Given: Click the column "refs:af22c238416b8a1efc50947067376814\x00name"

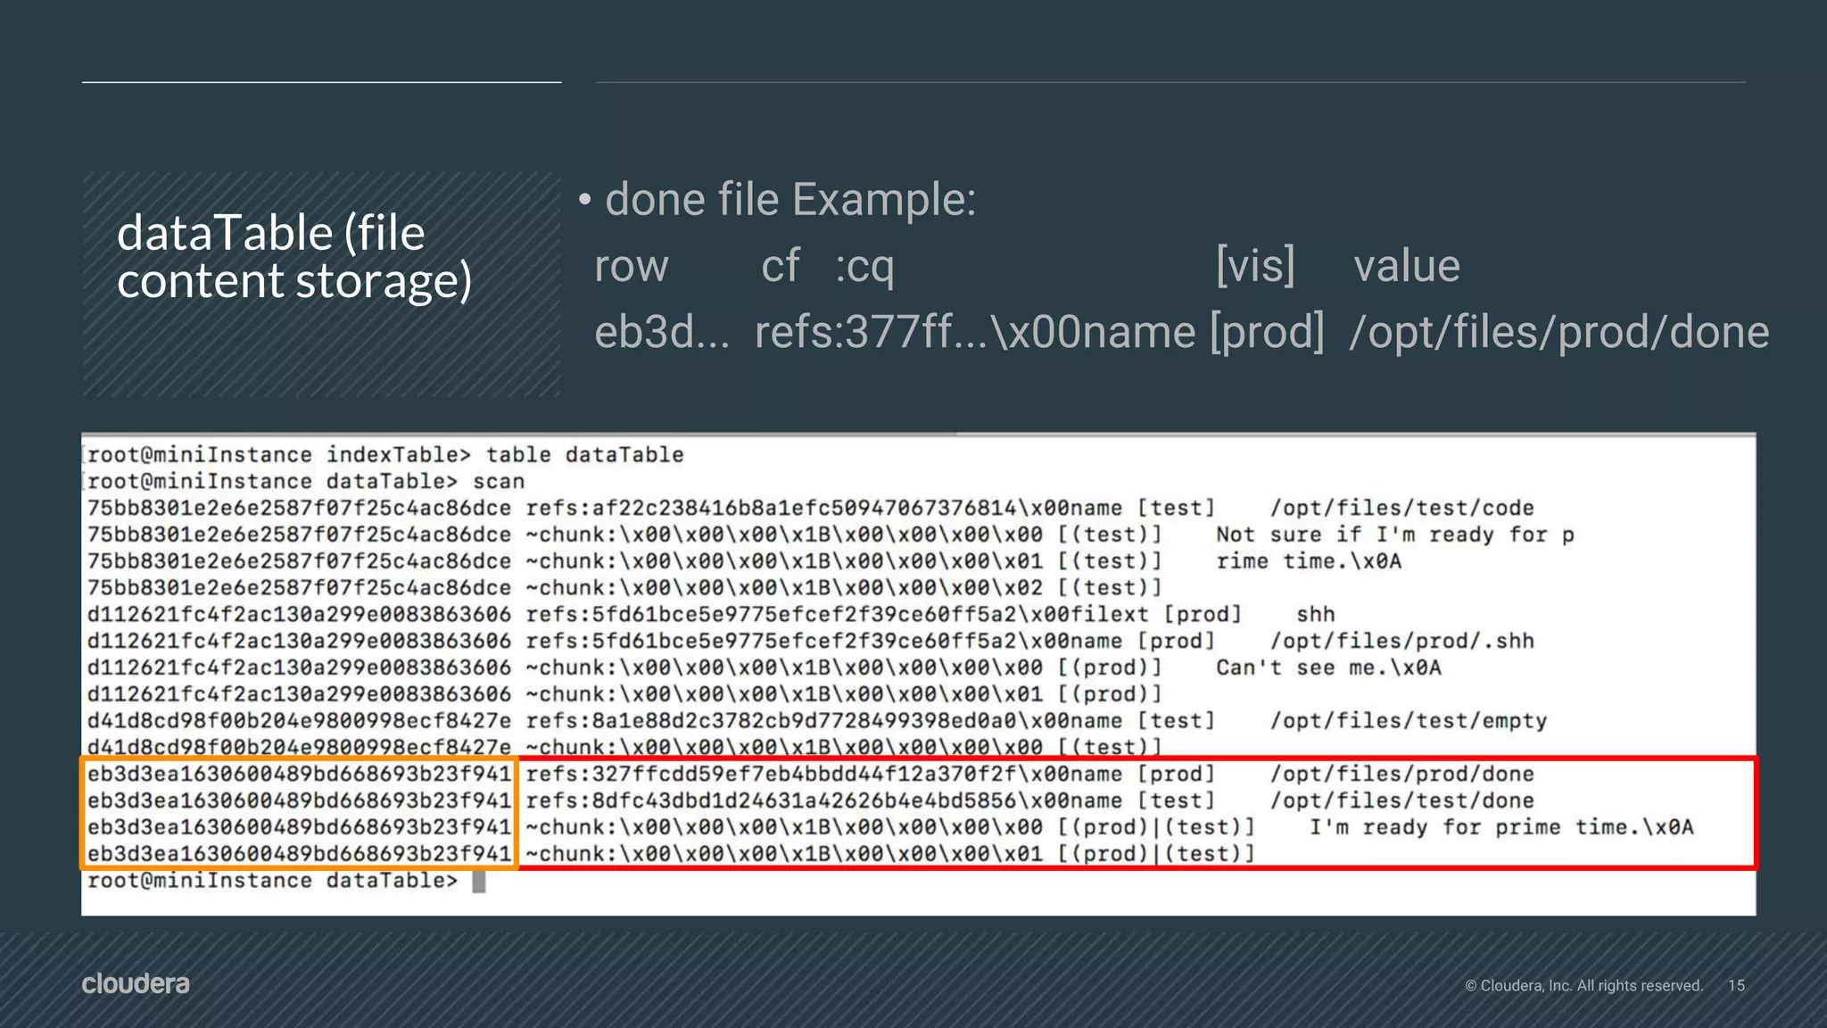Looking at the screenshot, I should pos(823,509).
